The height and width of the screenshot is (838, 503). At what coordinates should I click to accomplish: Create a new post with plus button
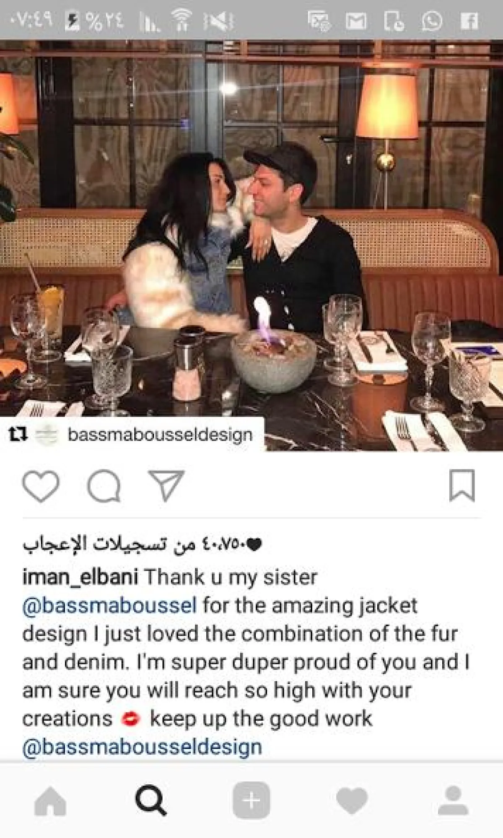tap(251, 800)
